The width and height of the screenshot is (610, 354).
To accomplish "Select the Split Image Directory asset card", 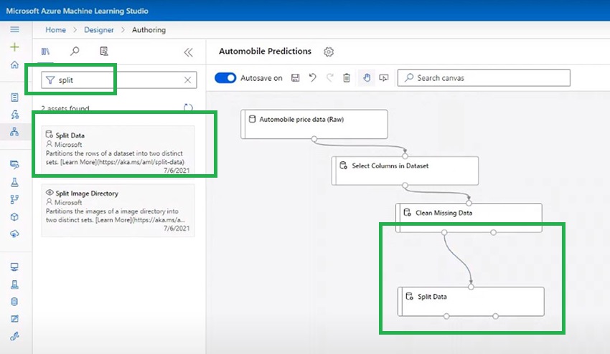I will pos(118,210).
